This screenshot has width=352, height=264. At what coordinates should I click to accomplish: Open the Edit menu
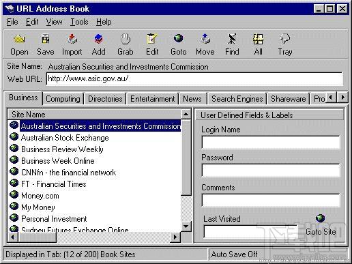32,22
